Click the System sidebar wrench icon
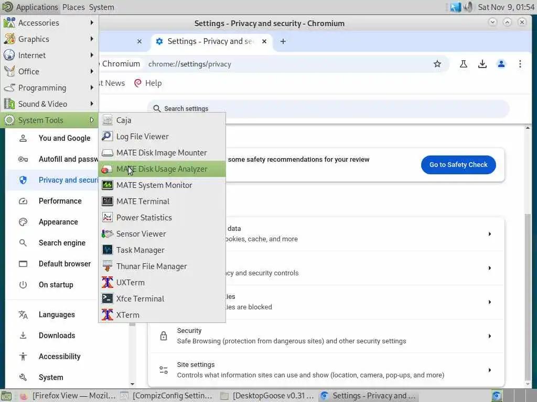The width and height of the screenshot is (537, 402). [x=23, y=377]
